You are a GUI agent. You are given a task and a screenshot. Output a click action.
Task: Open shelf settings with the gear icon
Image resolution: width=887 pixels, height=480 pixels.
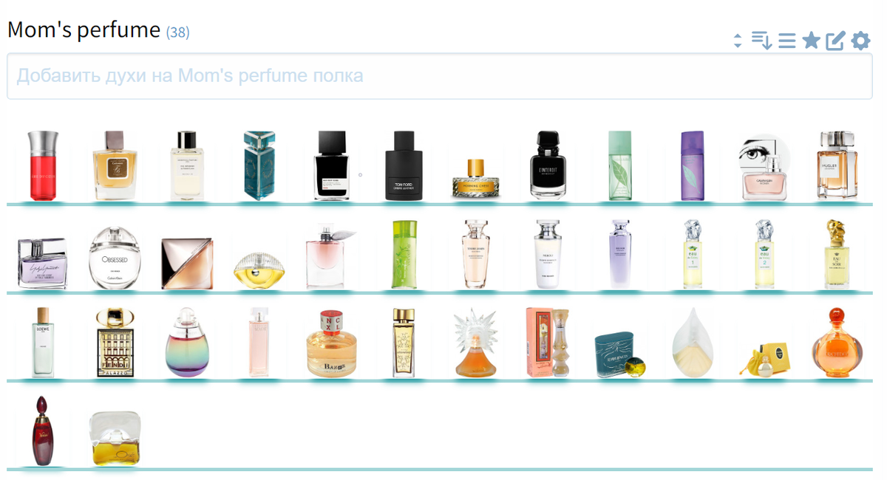coord(860,41)
